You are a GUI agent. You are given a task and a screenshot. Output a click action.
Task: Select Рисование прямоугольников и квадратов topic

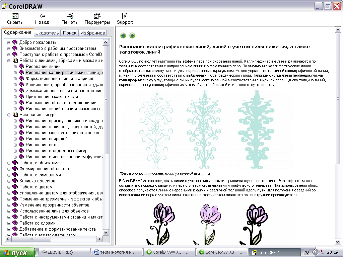[64, 120]
